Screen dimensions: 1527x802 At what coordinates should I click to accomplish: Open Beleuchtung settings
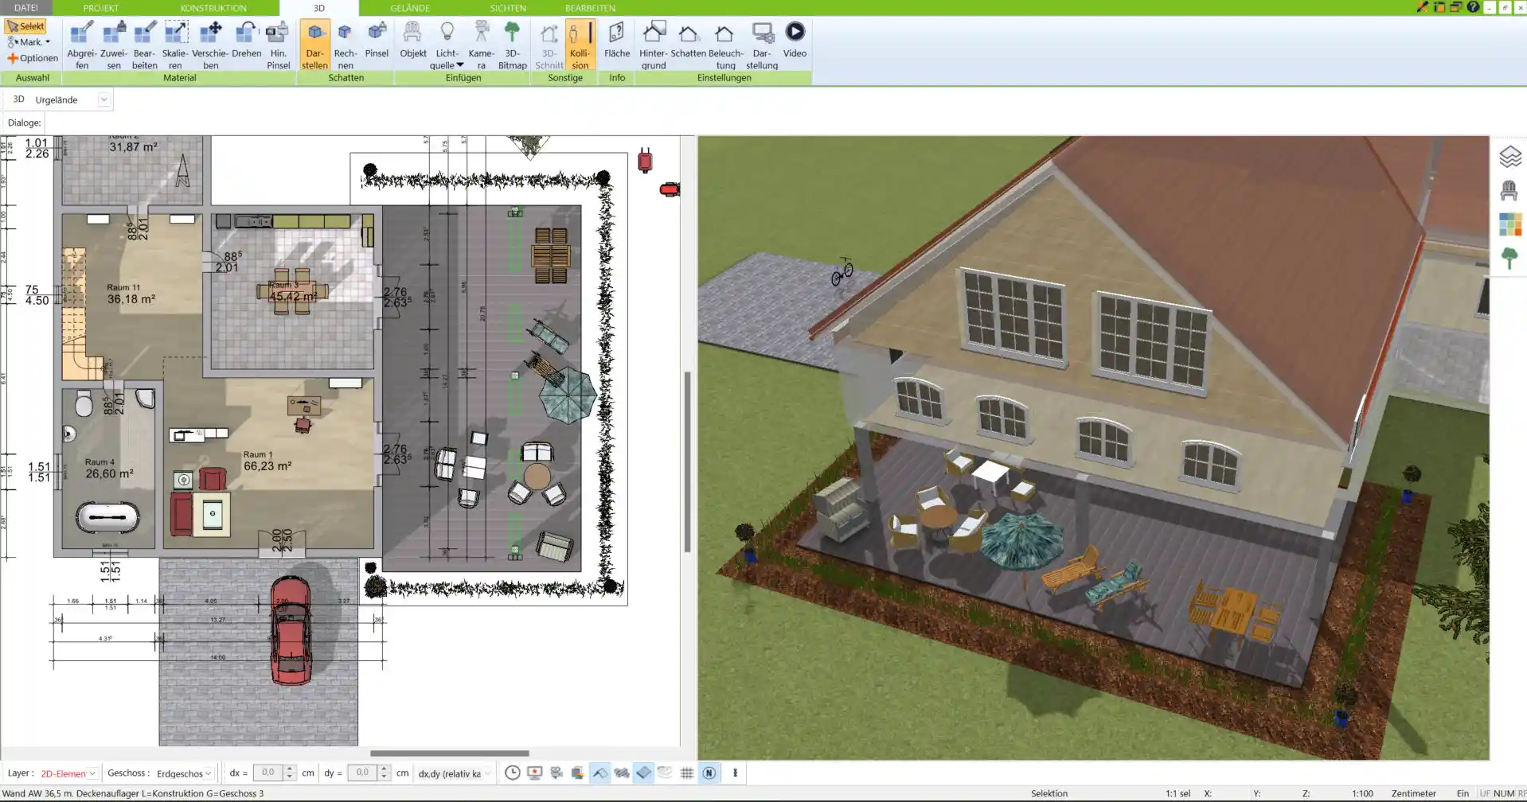pyautogui.click(x=725, y=45)
